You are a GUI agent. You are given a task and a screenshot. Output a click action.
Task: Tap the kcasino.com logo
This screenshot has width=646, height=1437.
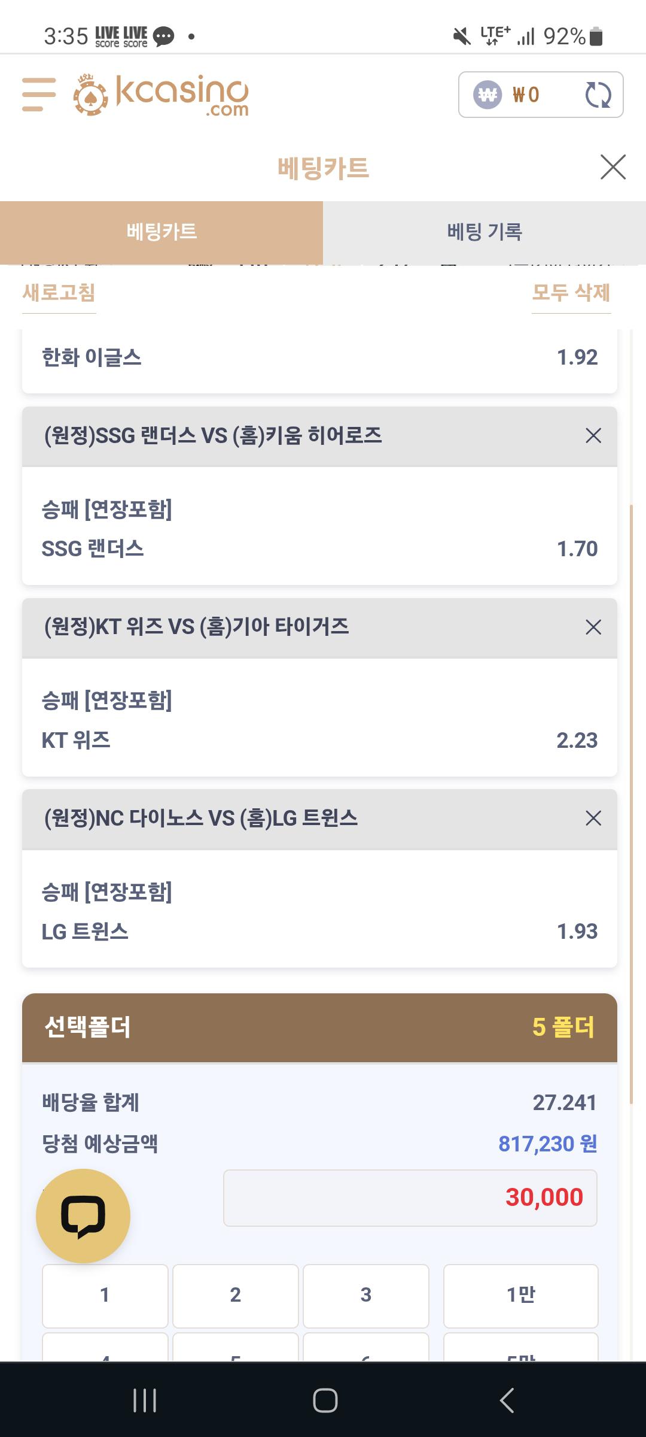(161, 95)
